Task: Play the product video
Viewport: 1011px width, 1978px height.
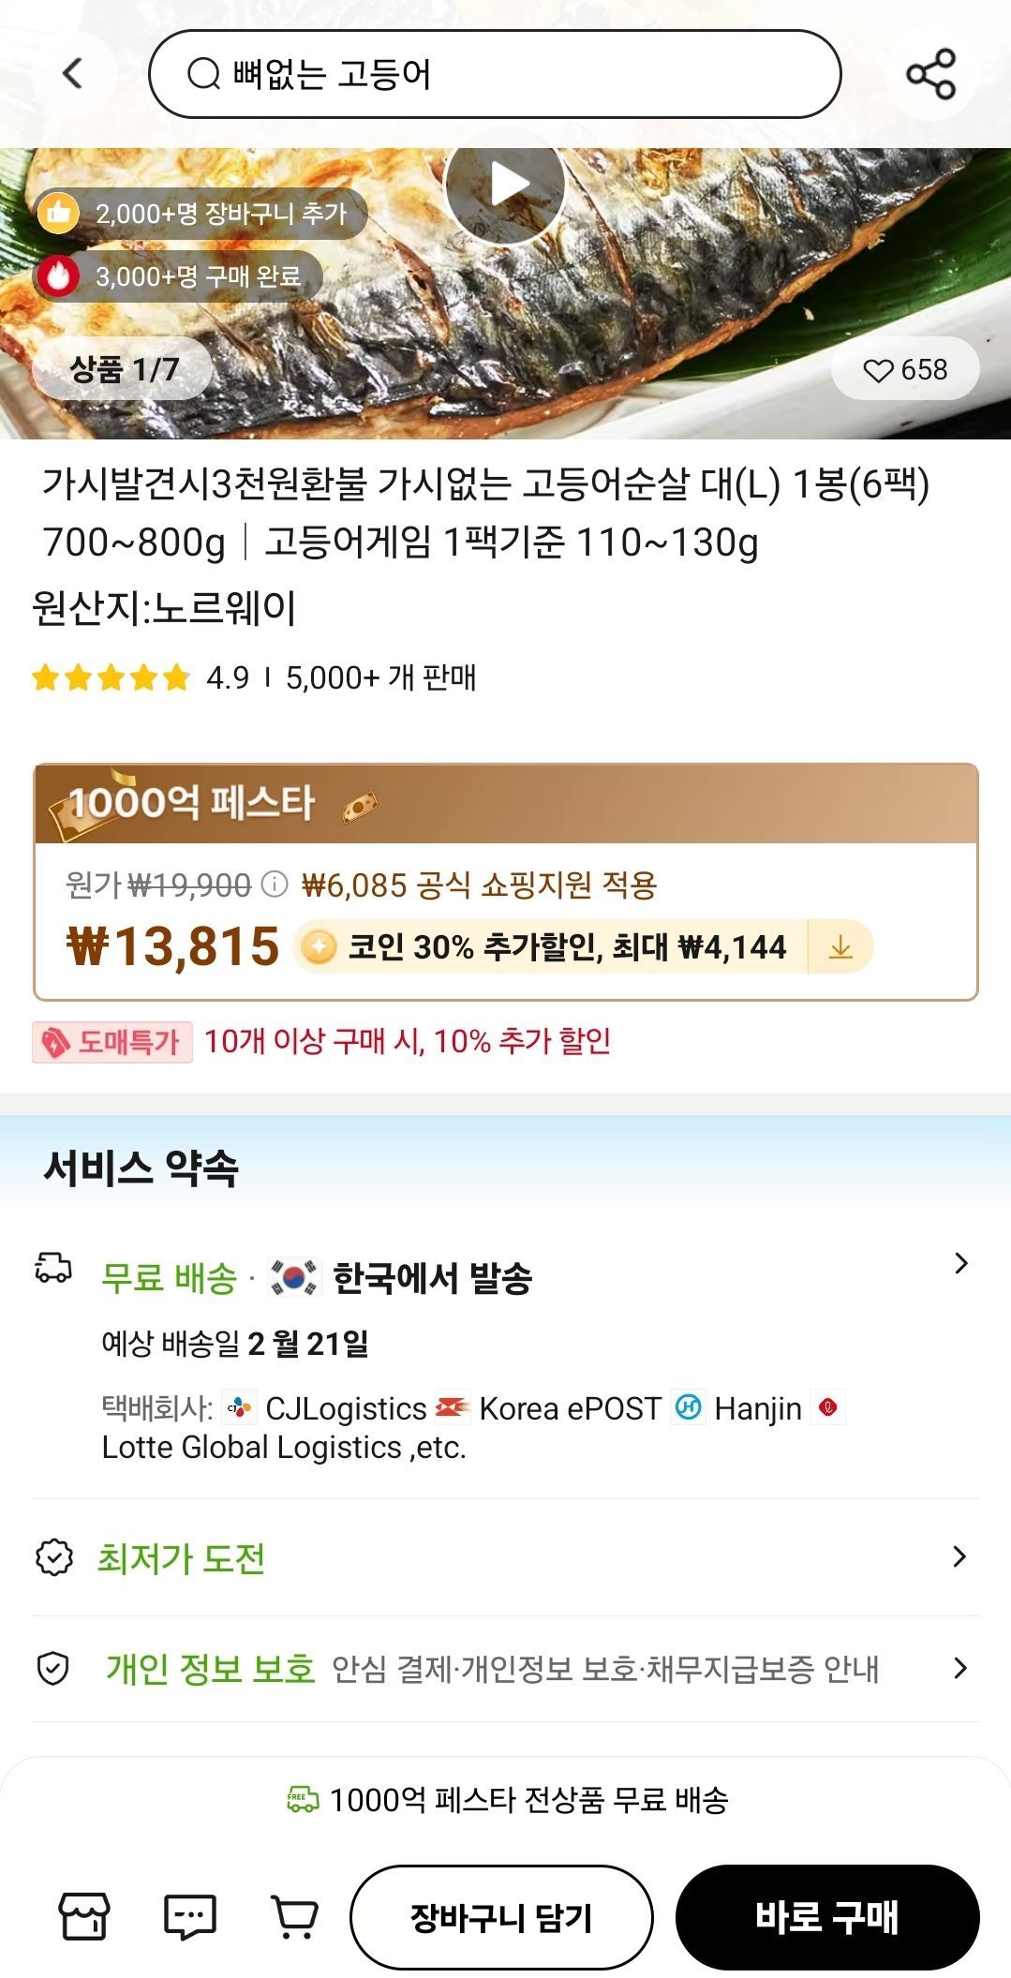Action: tap(504, 186)
